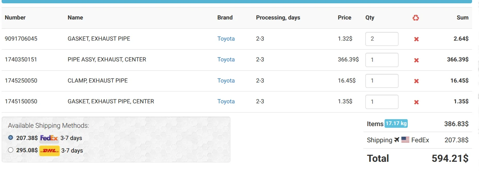Remove CLAMP, EXHAUST PIPE from cart

[416, 81]
